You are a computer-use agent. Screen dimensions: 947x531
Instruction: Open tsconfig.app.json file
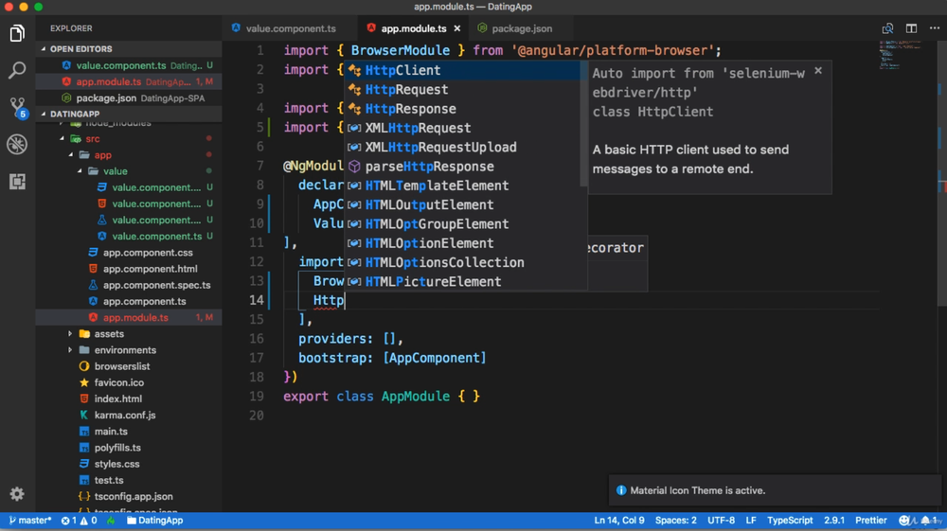pyautogui.click(x=129, y=497)
